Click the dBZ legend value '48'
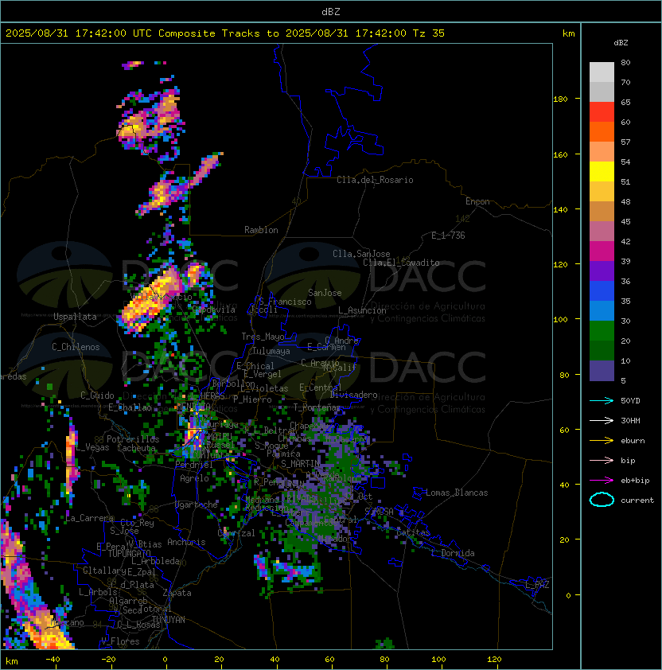The width and height of the screenshot is (662, 670). coord(625,201)
